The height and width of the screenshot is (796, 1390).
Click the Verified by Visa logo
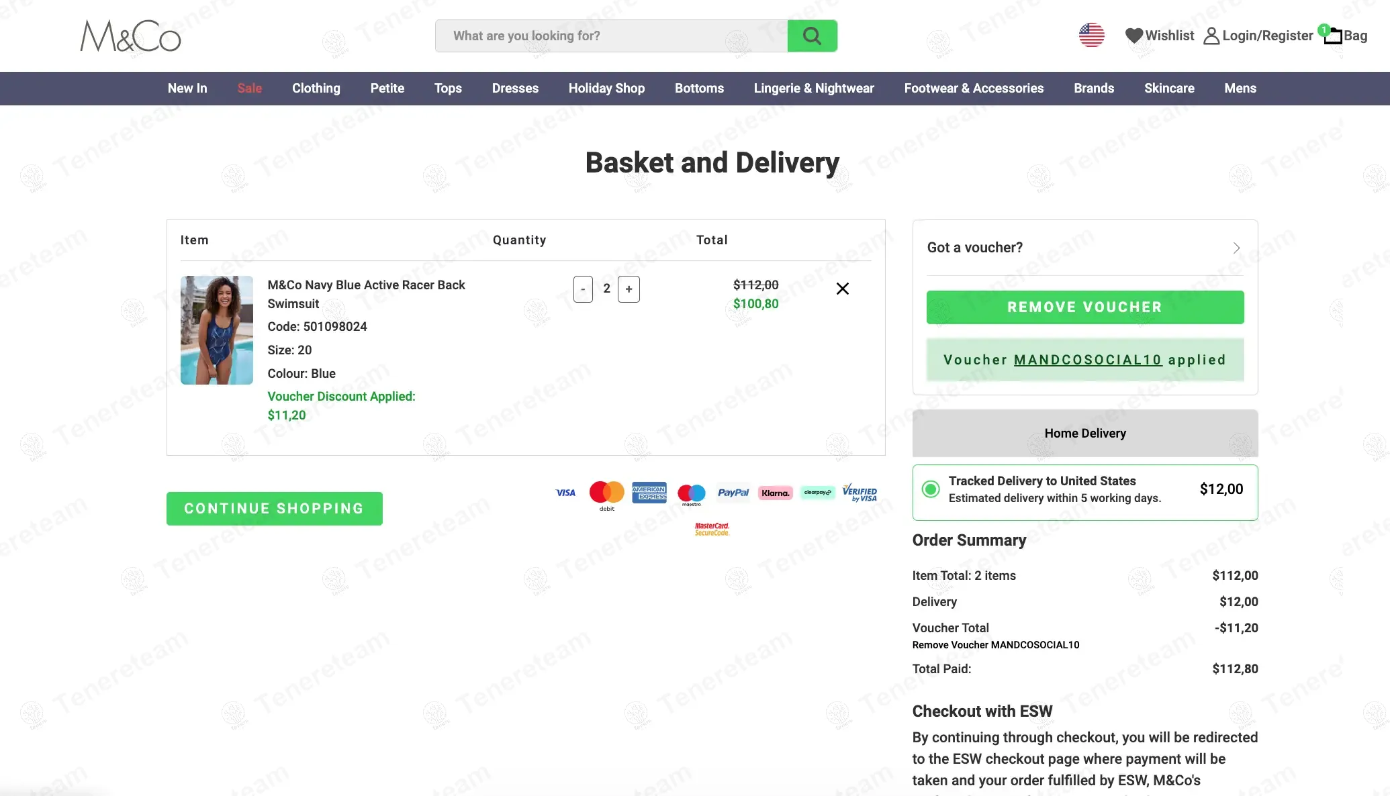[x=860, y=493]
